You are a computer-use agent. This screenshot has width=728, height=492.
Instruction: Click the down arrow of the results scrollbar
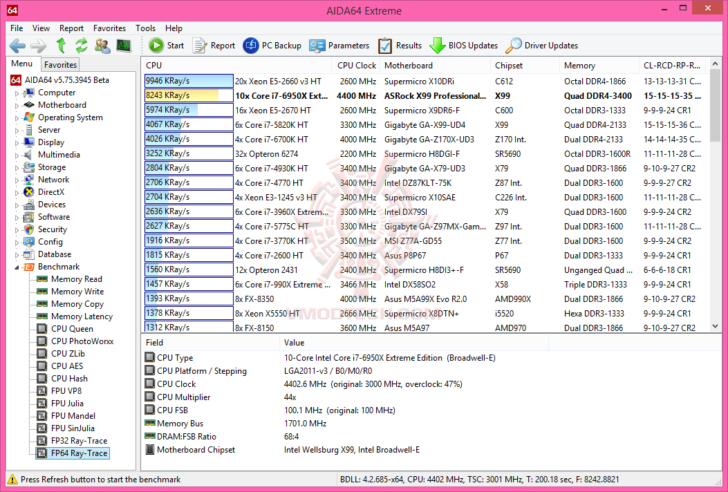click(715, 326)
